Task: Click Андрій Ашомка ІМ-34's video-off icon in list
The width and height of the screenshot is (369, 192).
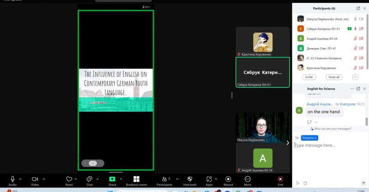Action: point(361,39)
